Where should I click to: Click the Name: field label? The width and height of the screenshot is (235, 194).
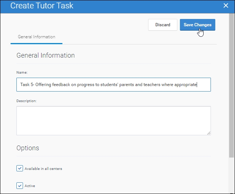(22, 73)
